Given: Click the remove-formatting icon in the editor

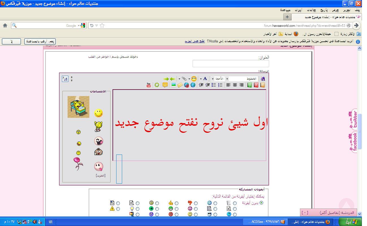Looking at the screenshot, I should (263, 79).
